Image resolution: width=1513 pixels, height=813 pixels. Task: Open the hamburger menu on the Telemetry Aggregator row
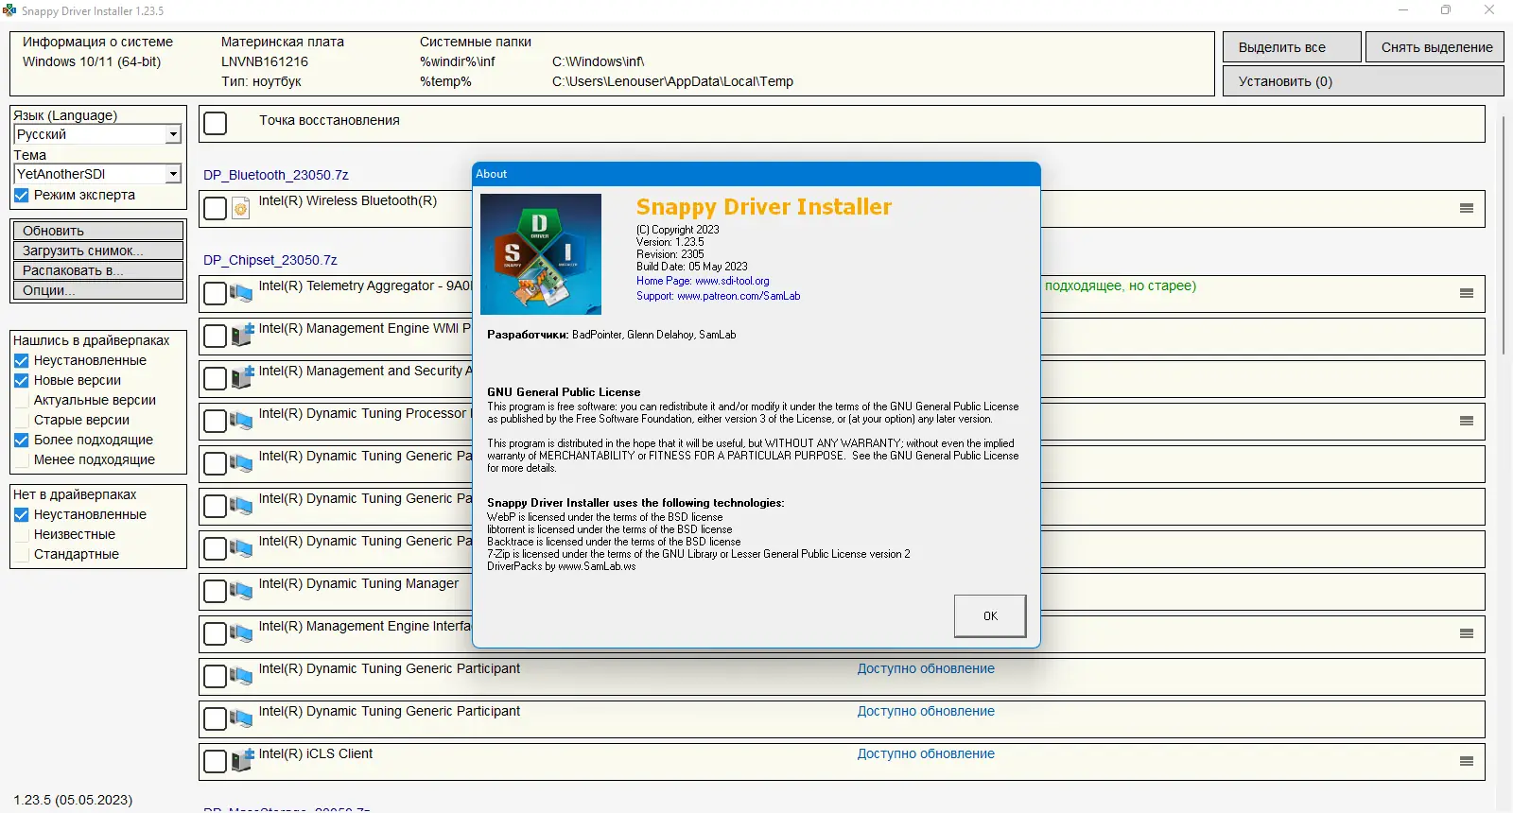click(x=1467, y=293)
